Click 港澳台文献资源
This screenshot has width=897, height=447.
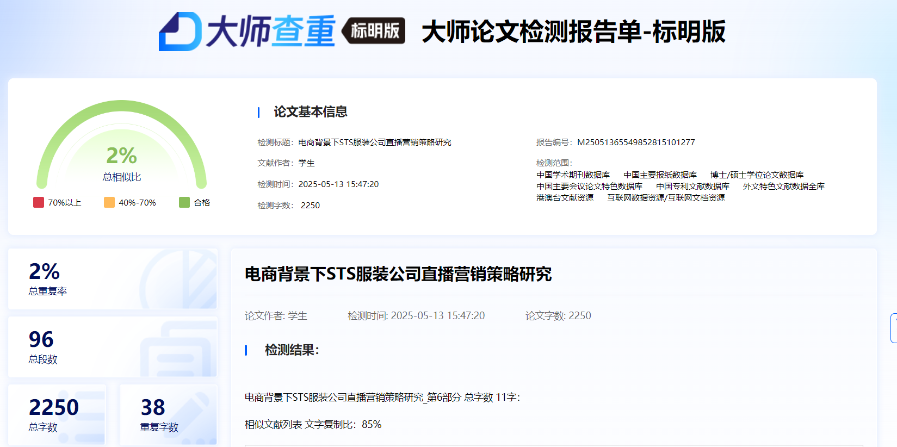pos(565,198)
